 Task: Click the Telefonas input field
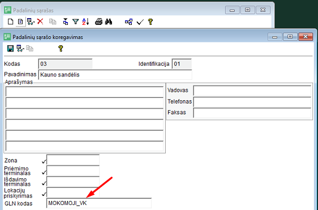pos(252,101)
